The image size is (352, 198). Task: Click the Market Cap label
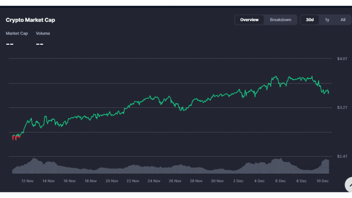(17, 33)
